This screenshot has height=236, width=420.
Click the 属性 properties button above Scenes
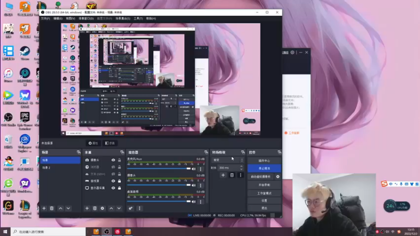pos(93,143)
